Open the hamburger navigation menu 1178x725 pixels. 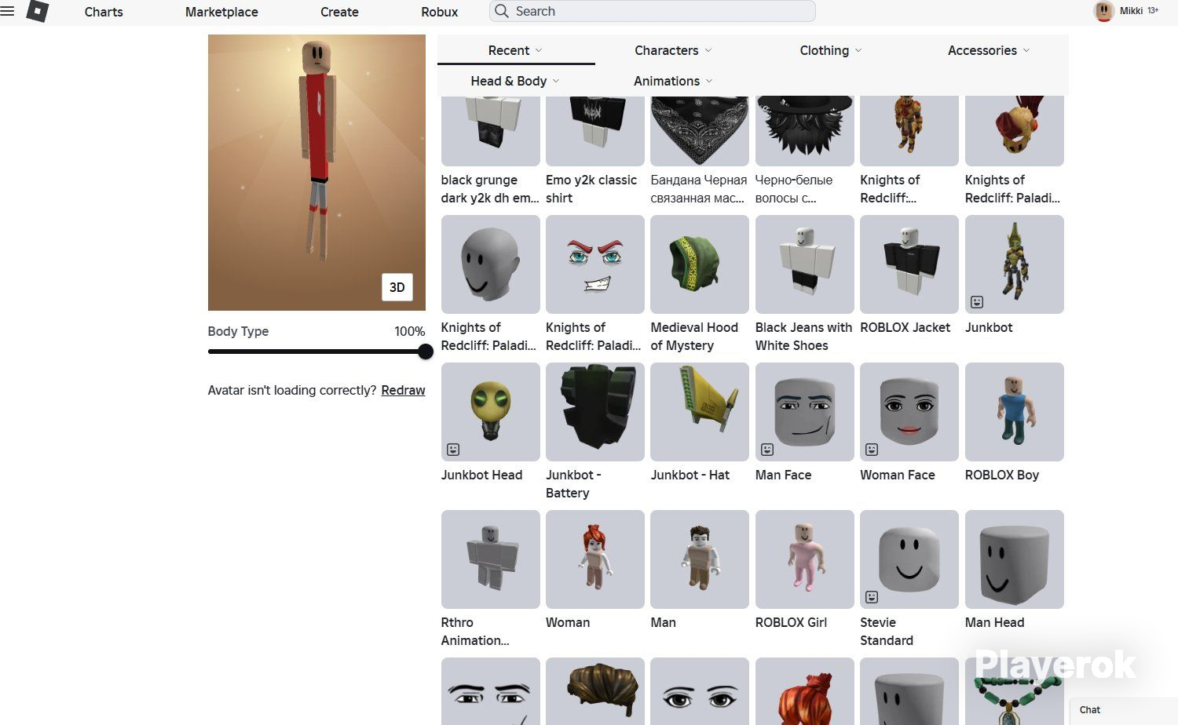8,11
